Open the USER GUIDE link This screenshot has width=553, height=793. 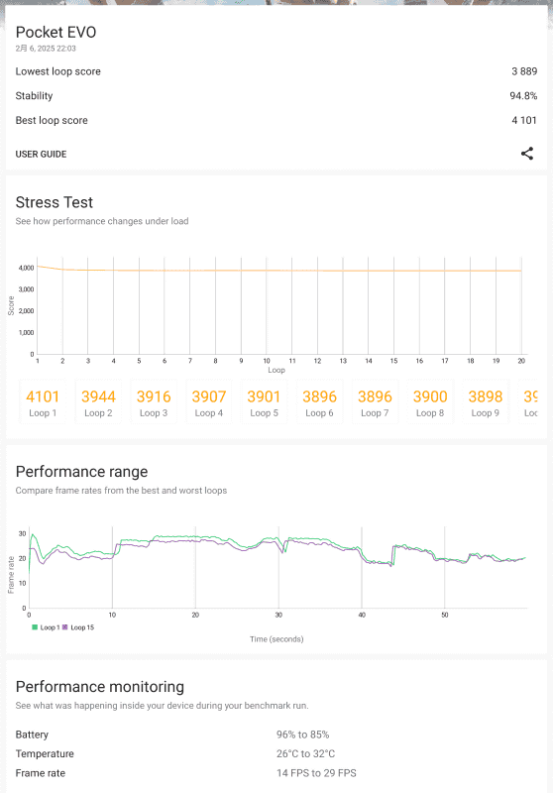tap(41, 154)
